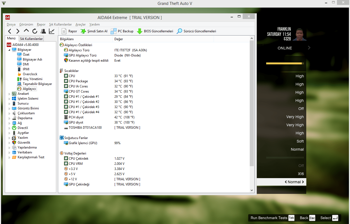Select Özet under Bilgisayar
This screenshot has height=224, width=350.
26,55
